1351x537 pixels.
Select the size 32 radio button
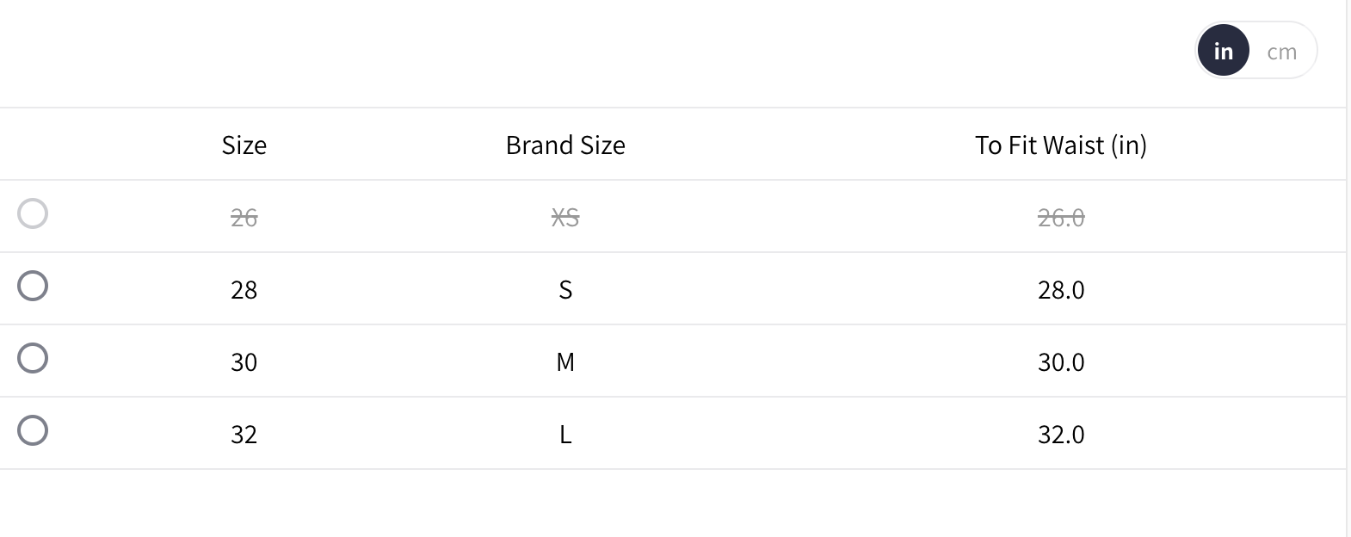(33, 430)
